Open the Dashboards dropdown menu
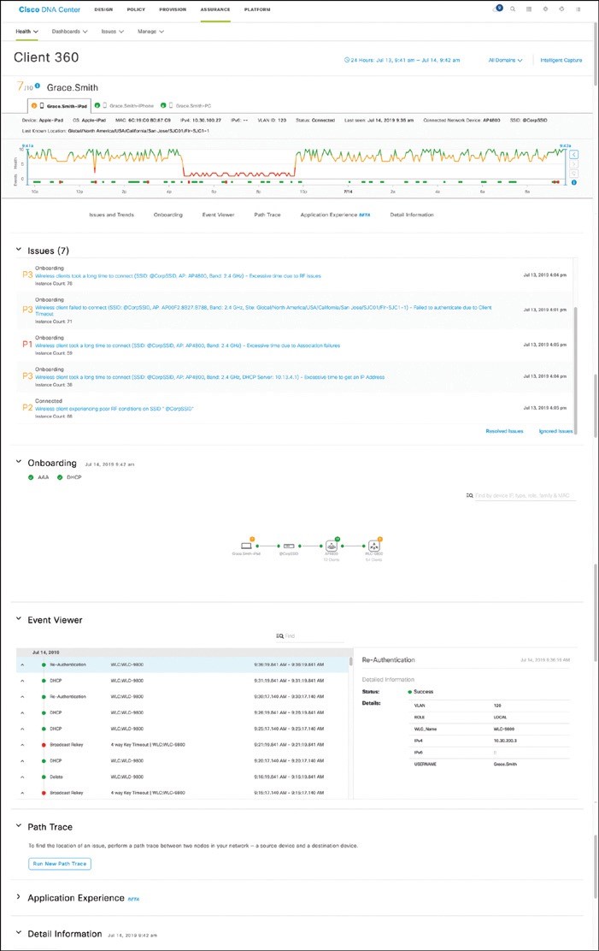Image resolution: width=599 pixels, height=951 pixels. [70, 31]
